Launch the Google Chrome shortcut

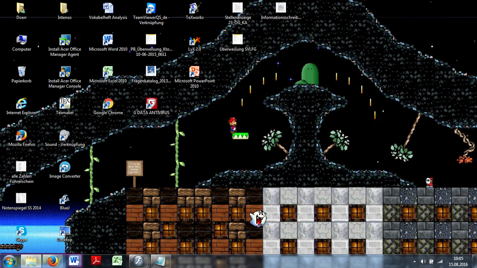click(108, 103)
